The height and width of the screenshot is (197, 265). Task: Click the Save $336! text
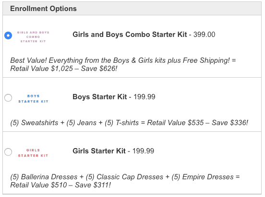tap(230, 123)
